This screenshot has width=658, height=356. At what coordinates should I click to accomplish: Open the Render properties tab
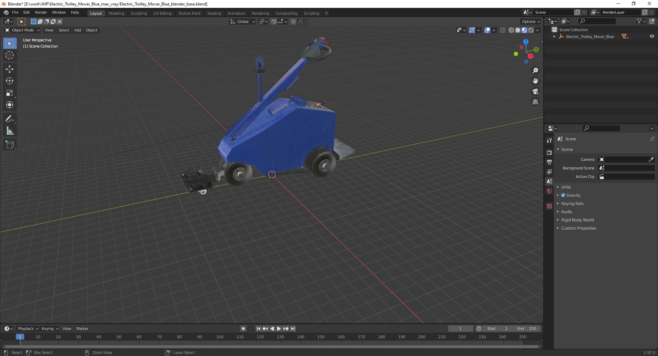tap(549, 152)
